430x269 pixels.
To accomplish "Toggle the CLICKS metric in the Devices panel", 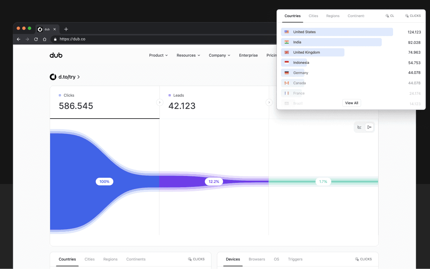I will (363, 259).
